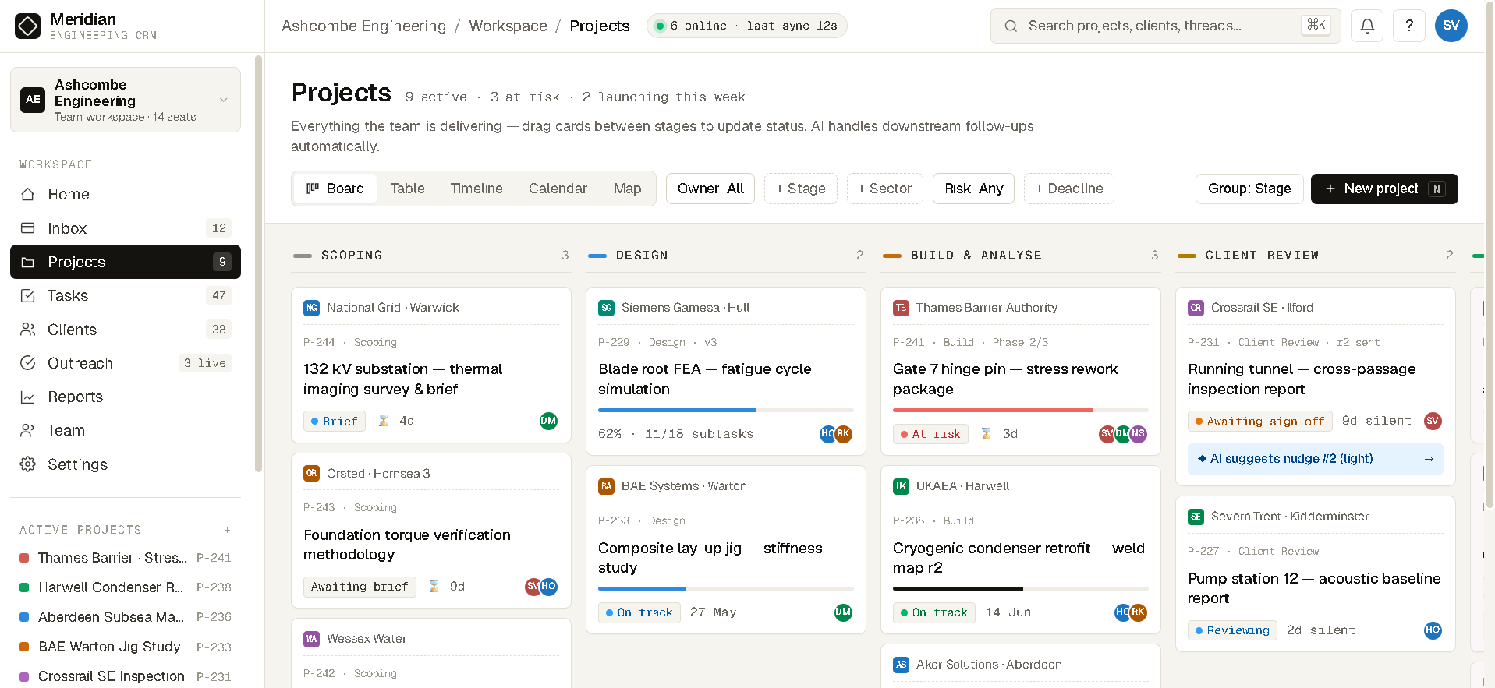Click the AS Aker Solutions client badge
This screenshot has height=688, width=1495.
pos(901,665)
